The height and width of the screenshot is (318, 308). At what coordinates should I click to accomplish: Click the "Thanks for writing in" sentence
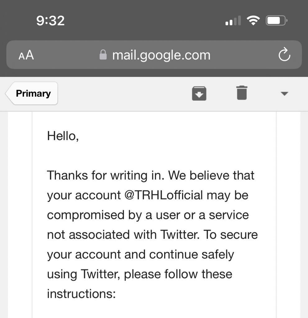pos(105,175)
